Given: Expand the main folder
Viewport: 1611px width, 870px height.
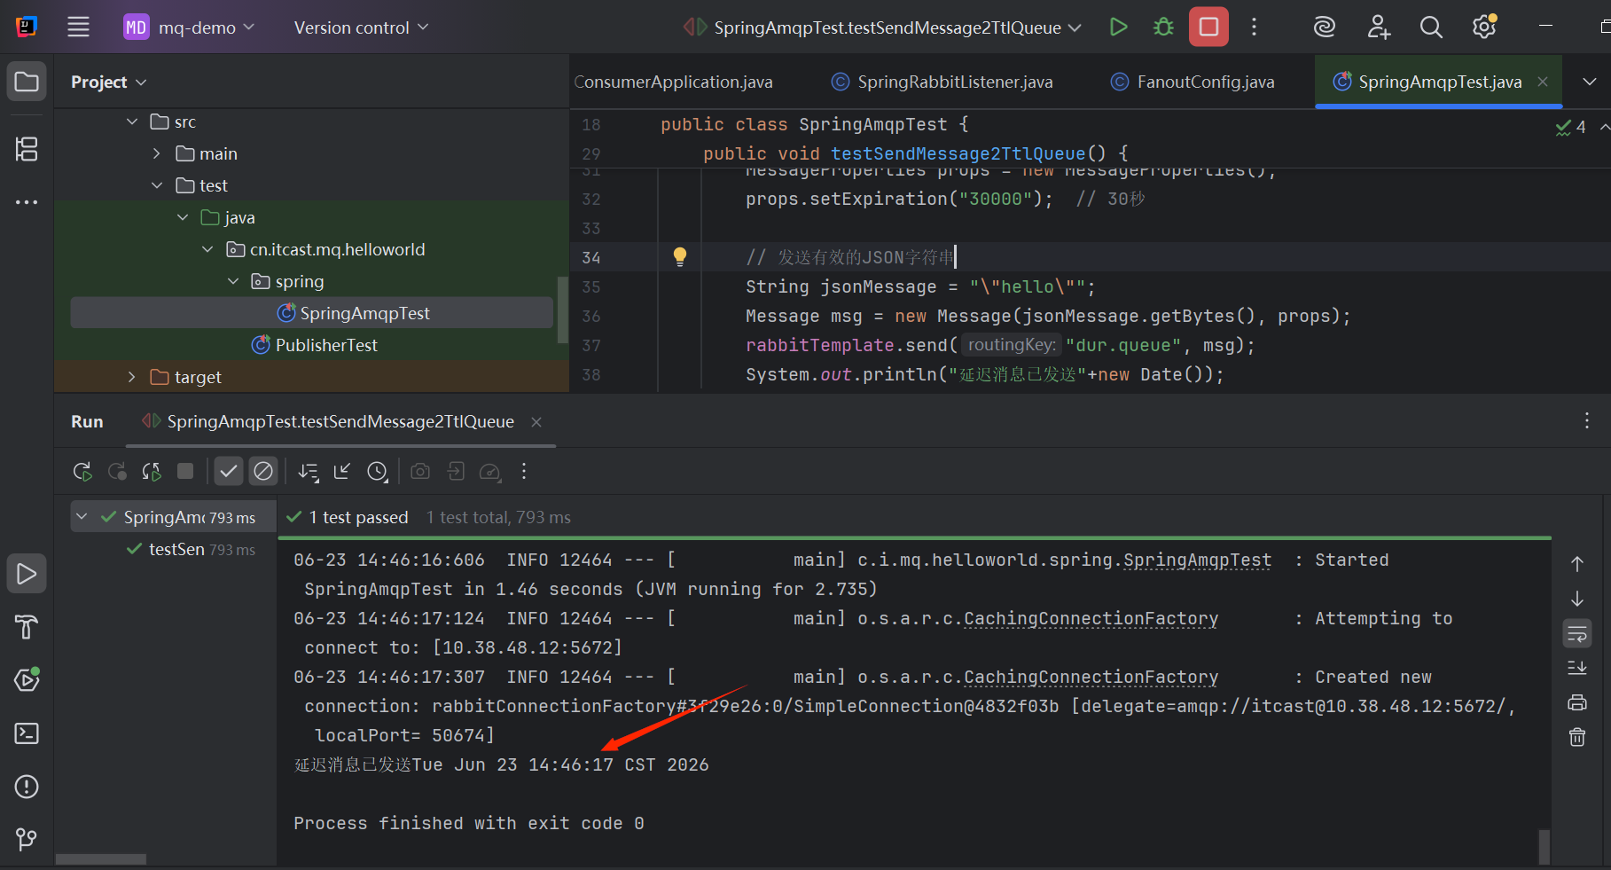Looking at the screenshot, I should (x=157, y=153).
